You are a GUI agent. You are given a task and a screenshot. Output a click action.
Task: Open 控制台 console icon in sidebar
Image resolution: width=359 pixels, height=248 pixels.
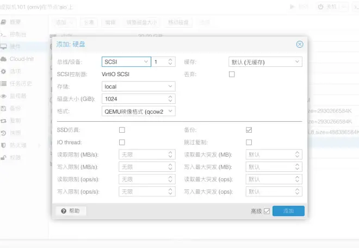pos(3,35)
